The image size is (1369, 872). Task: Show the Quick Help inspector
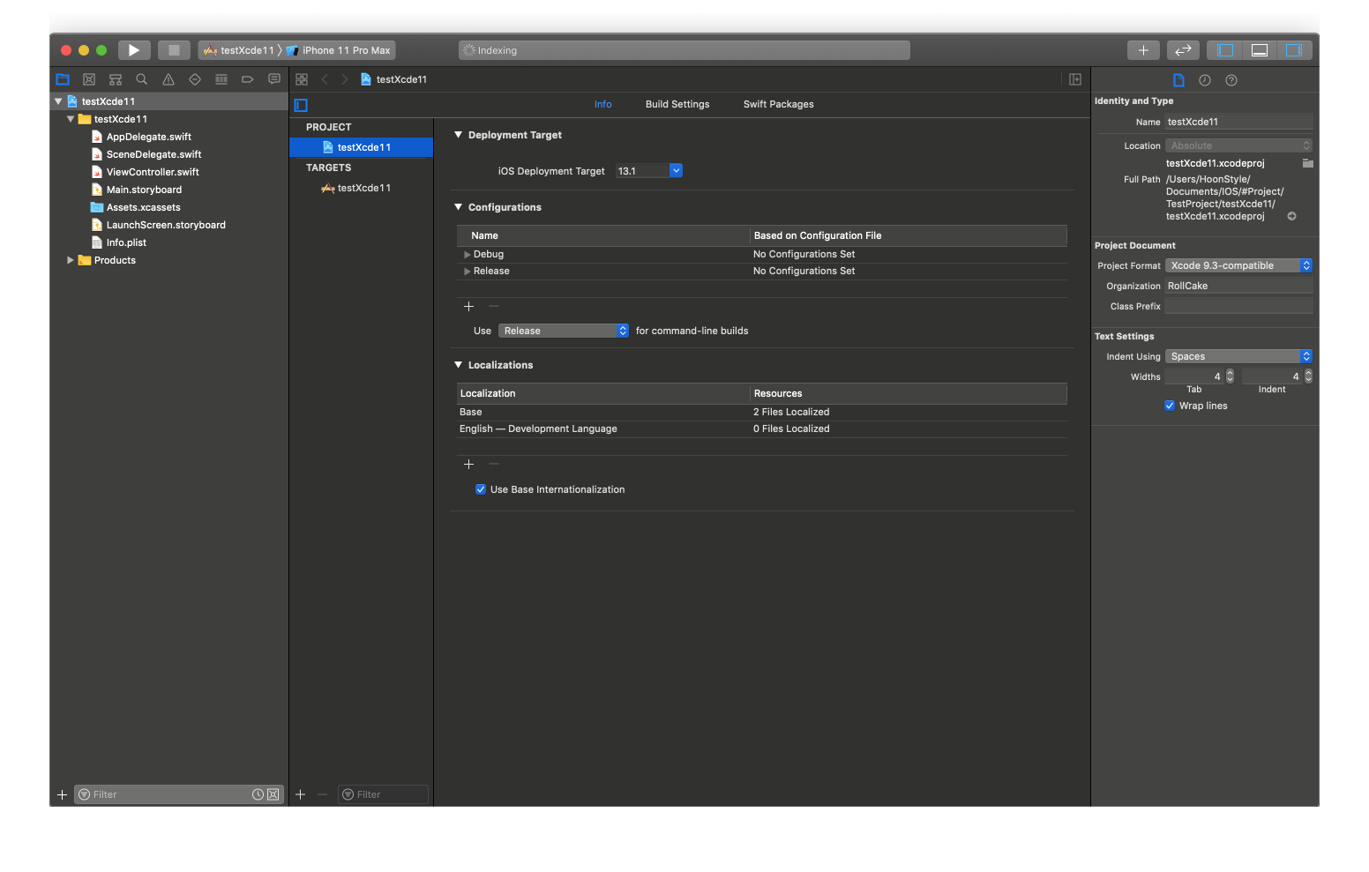pyautogui.click(x=1231, y=80)
